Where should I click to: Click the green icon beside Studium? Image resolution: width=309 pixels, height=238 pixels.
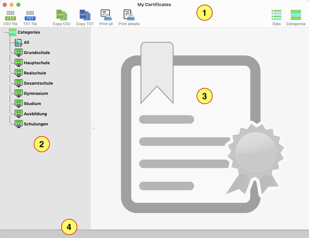[x=19, y=103]
